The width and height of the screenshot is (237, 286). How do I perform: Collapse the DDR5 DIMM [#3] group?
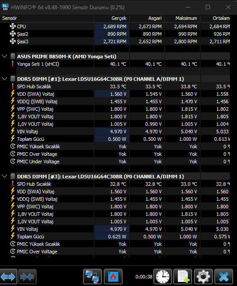pyautogui.click(x=4, y=177)
